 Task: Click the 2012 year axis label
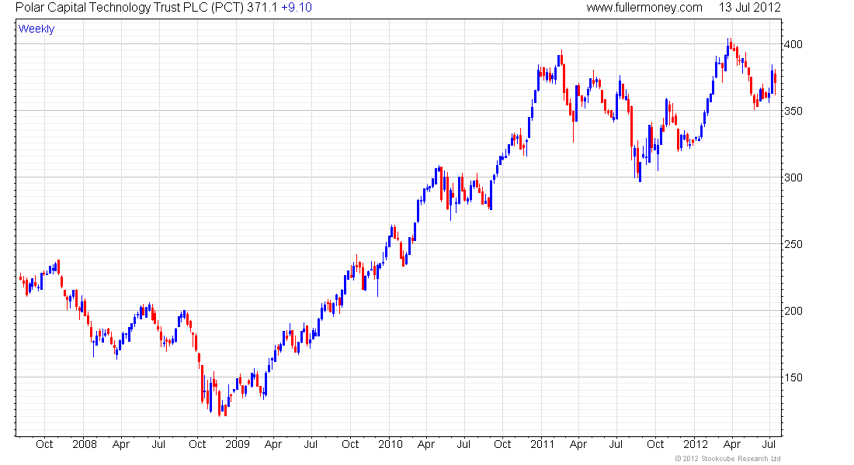pyautogui.click(x=696, y=444)
